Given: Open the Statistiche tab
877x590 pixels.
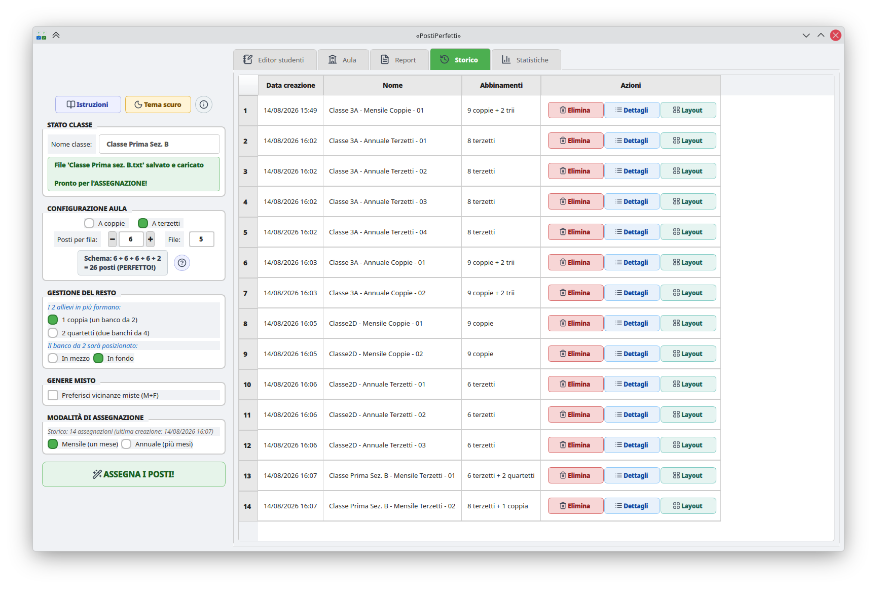Looking at the screenshot, I should (526, 59).
